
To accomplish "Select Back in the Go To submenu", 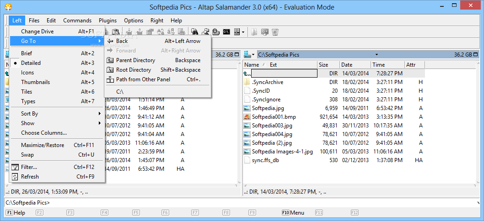I will tap(158, 41).
